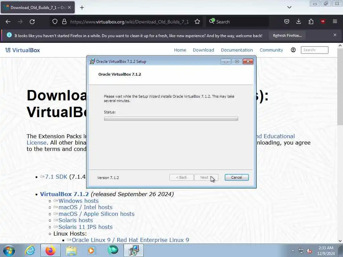
Task: Reload the page with the refresh icon
Action: (32, 22)
